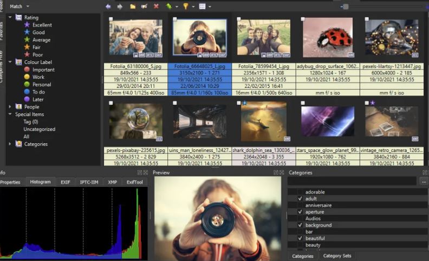
Task: Click the green sort arrow icon
Action: [x=169, y=7]
